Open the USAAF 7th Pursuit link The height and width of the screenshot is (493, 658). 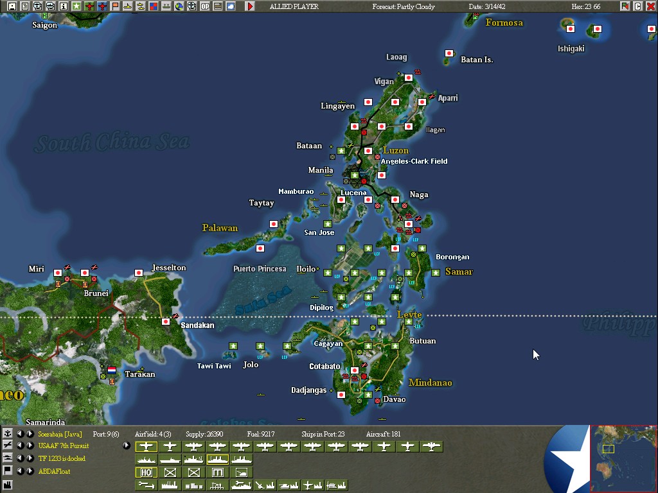(x=64, y=445)
